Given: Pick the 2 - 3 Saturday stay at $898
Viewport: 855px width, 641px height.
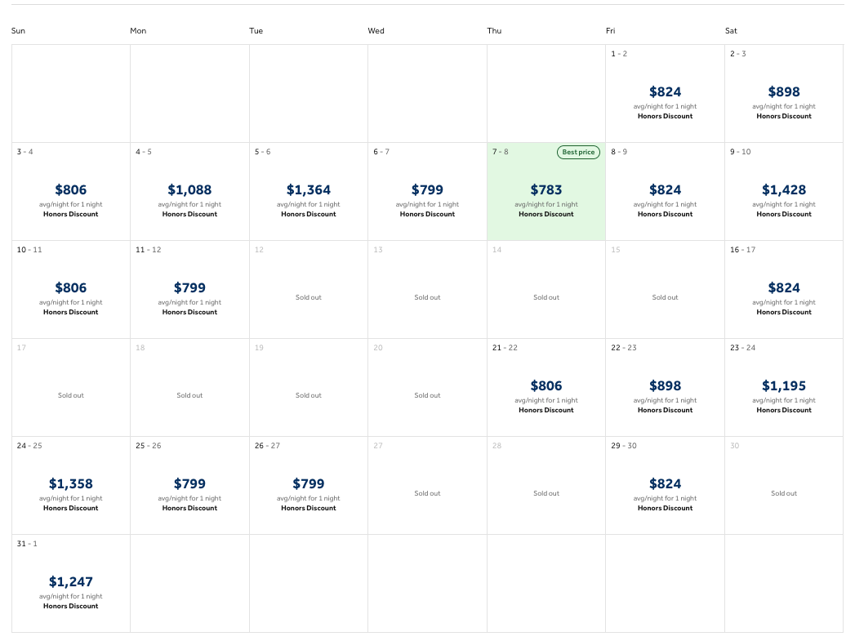Looking at the screenshot, I should [x=784, y=93].
